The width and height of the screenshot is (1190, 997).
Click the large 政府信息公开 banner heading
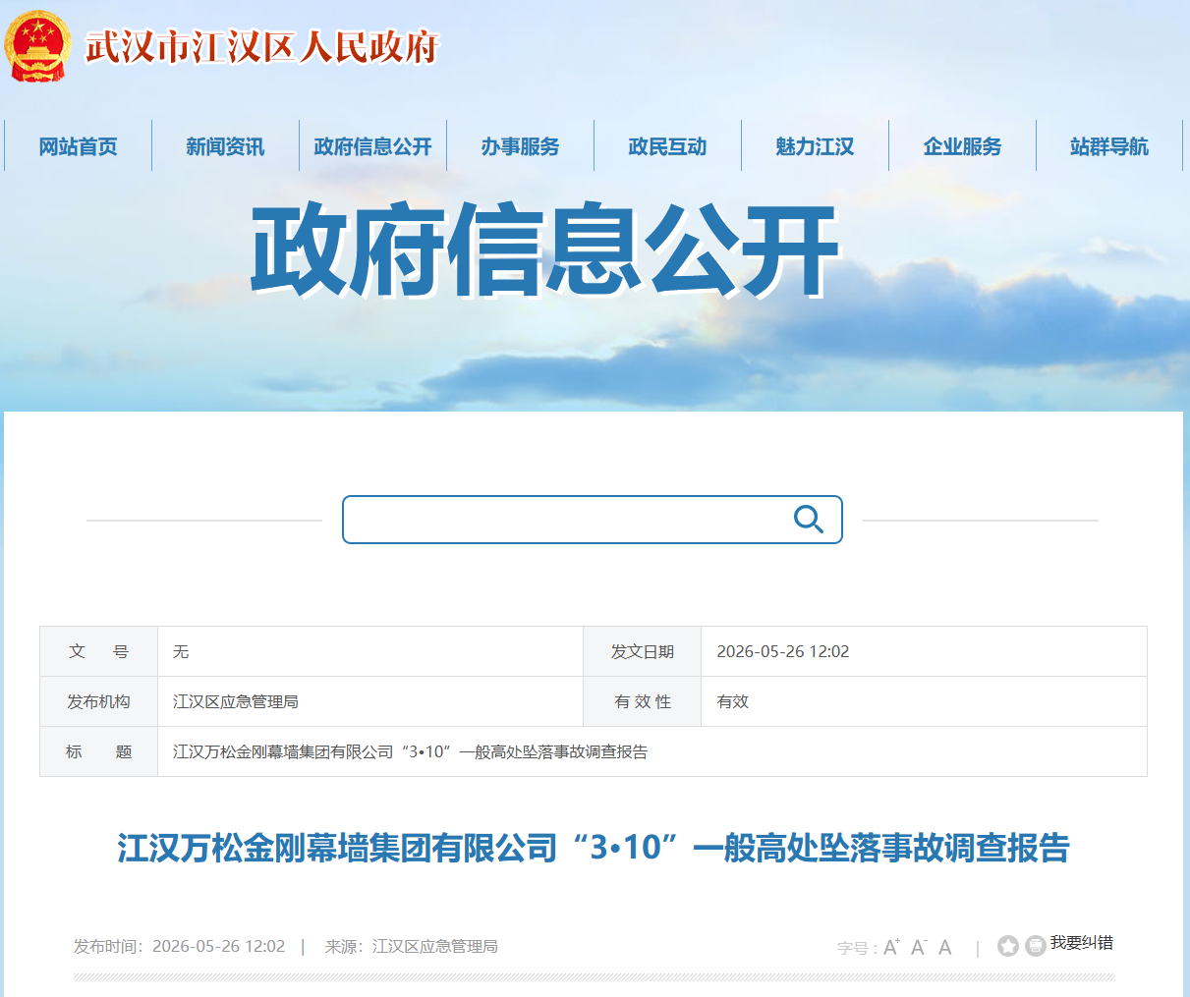click(x=545, y=250)
